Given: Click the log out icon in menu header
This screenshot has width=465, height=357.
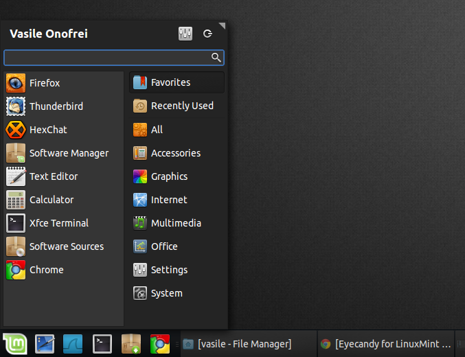Looking at the screenshot, I should pos(207,34).
